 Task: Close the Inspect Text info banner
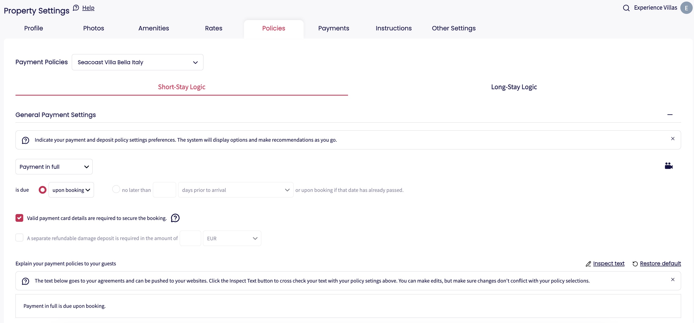click(x=673, y=279)
